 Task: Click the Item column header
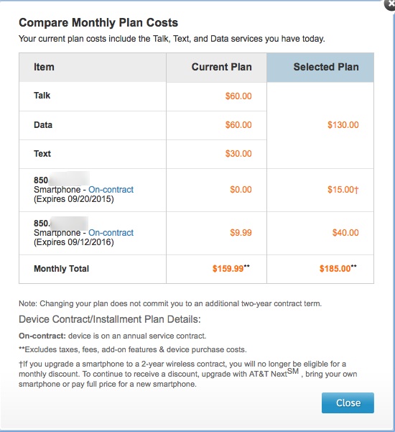[x=93, y=68]
